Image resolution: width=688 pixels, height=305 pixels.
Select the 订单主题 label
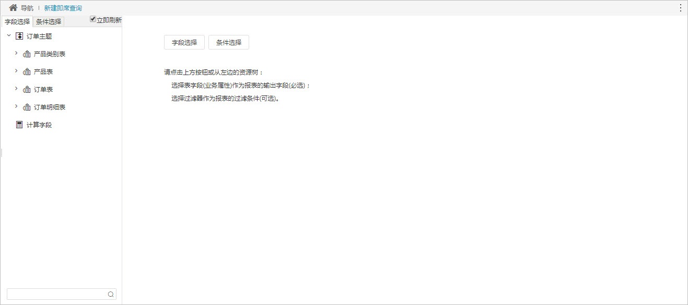39,36
